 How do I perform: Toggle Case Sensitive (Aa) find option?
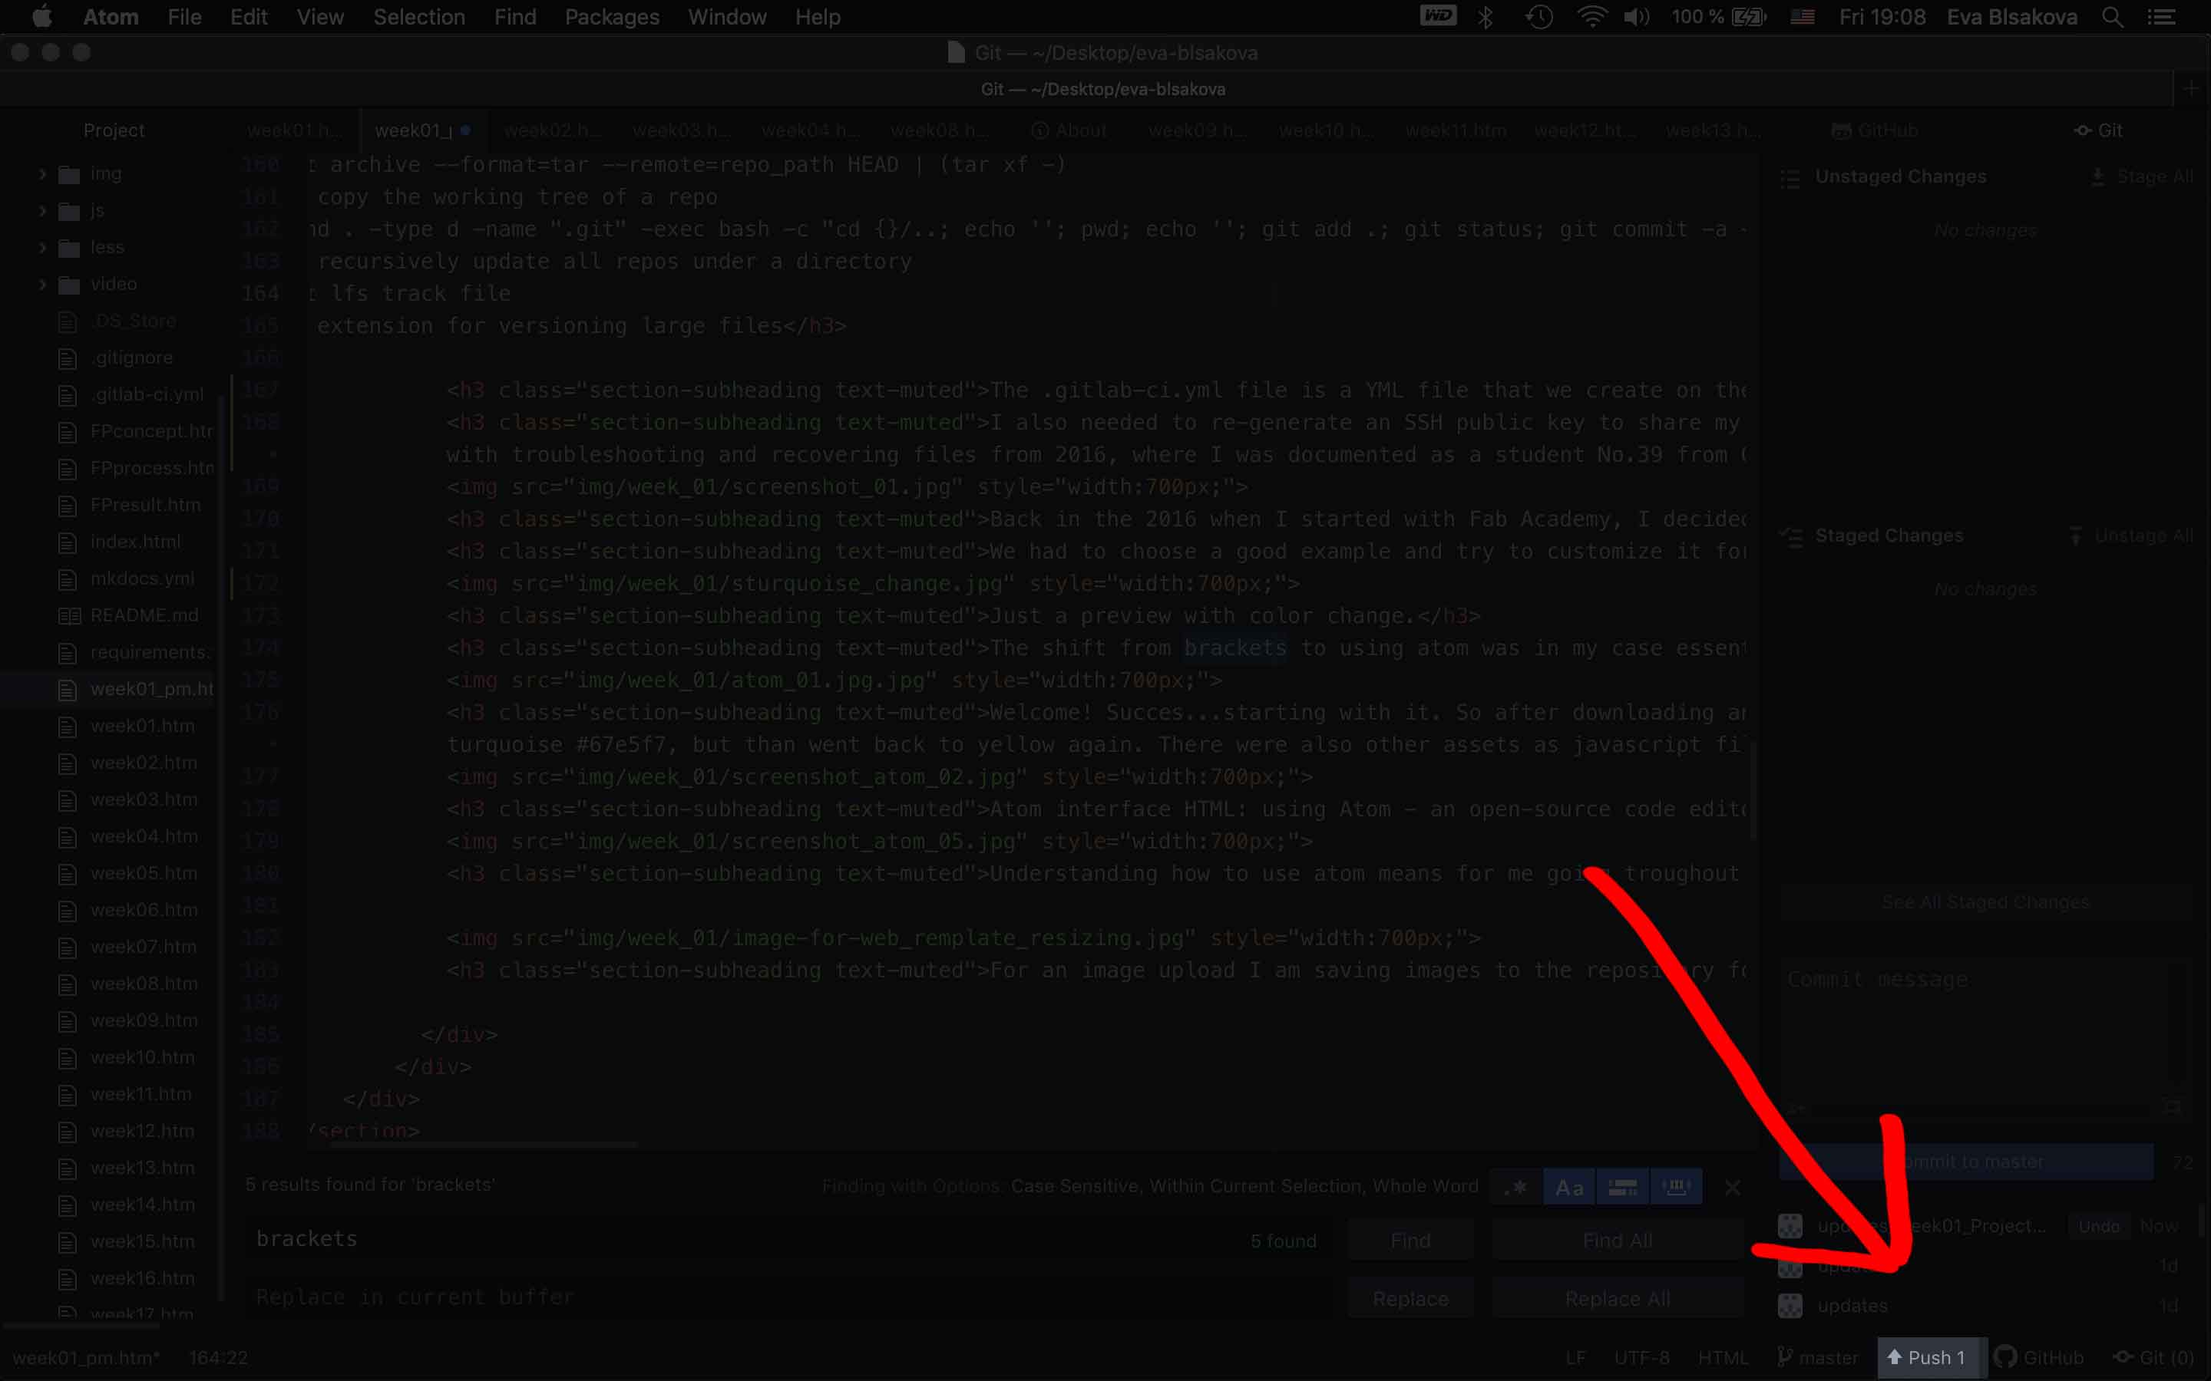1568,1188
